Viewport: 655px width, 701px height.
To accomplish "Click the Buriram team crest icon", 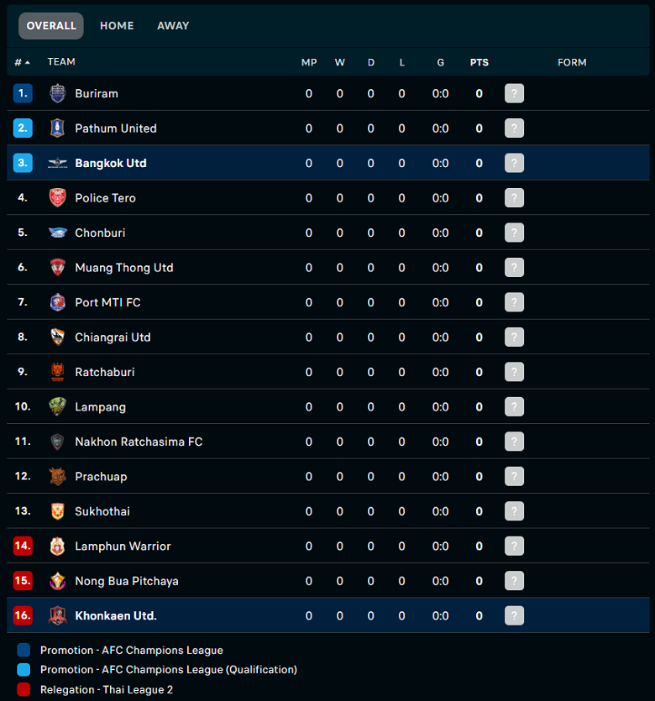I will 58,93.
